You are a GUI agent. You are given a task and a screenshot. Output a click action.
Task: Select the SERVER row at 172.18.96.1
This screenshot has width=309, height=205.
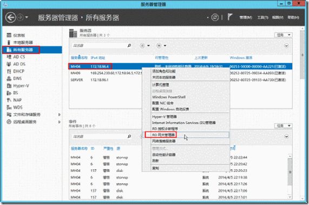coord(180,80)
